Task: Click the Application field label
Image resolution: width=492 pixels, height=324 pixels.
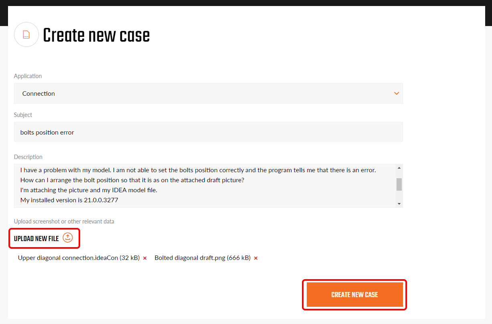Action: click(28, 76)
